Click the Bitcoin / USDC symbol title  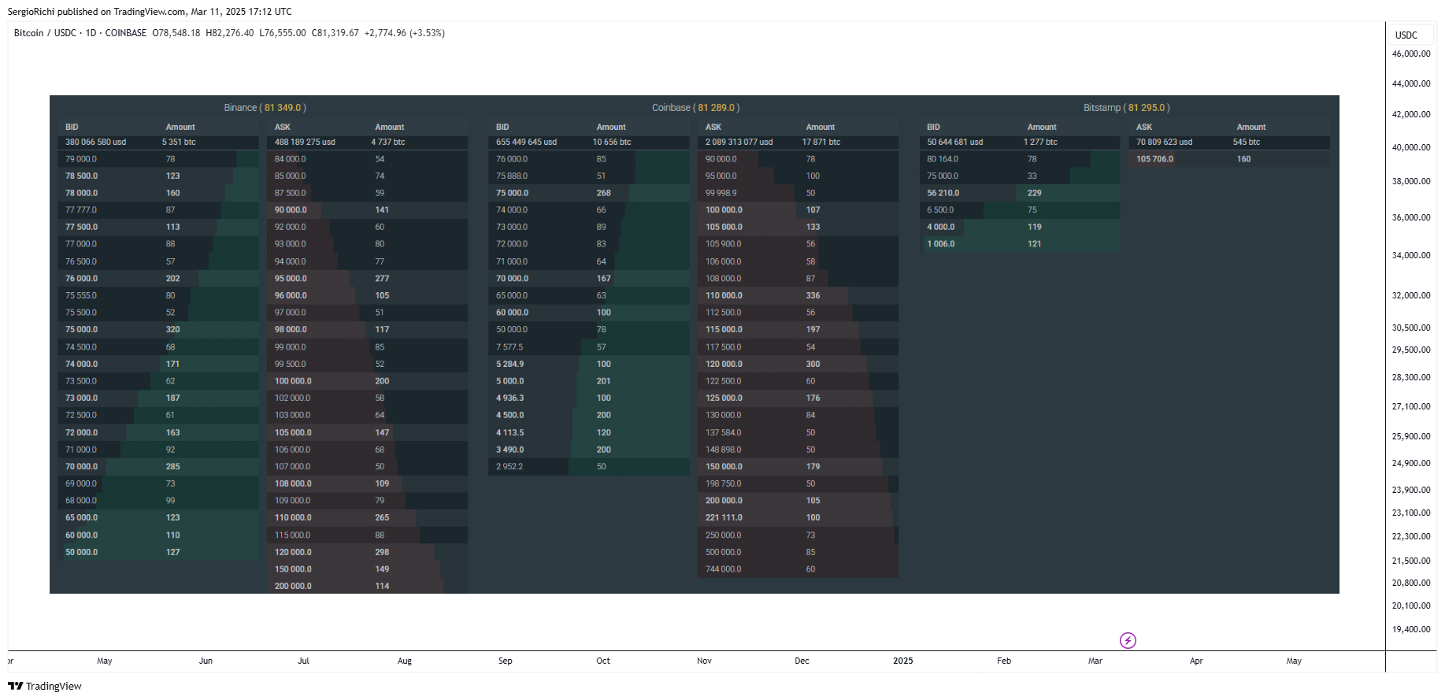[x=45, y=33]
